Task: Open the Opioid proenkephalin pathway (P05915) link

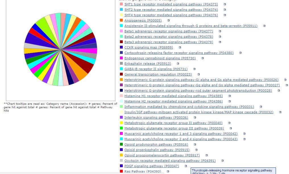Action: click(157, 150)
